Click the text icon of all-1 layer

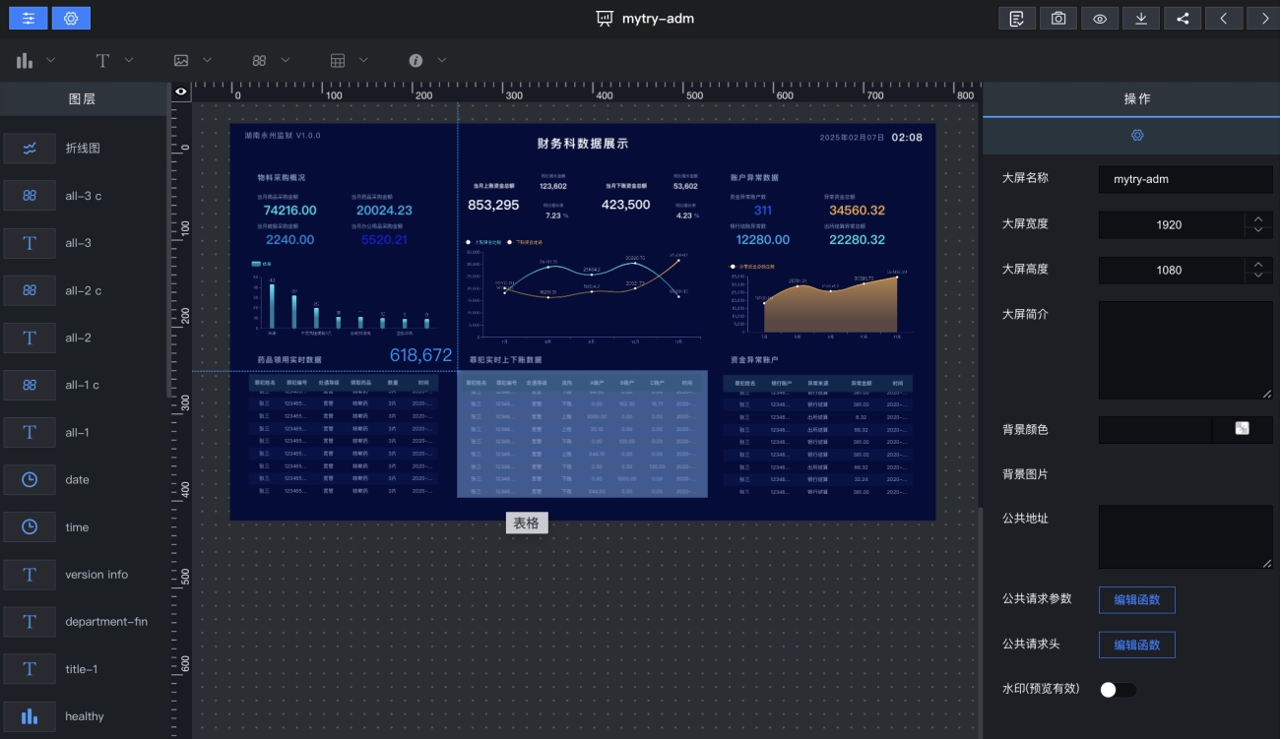30,432
